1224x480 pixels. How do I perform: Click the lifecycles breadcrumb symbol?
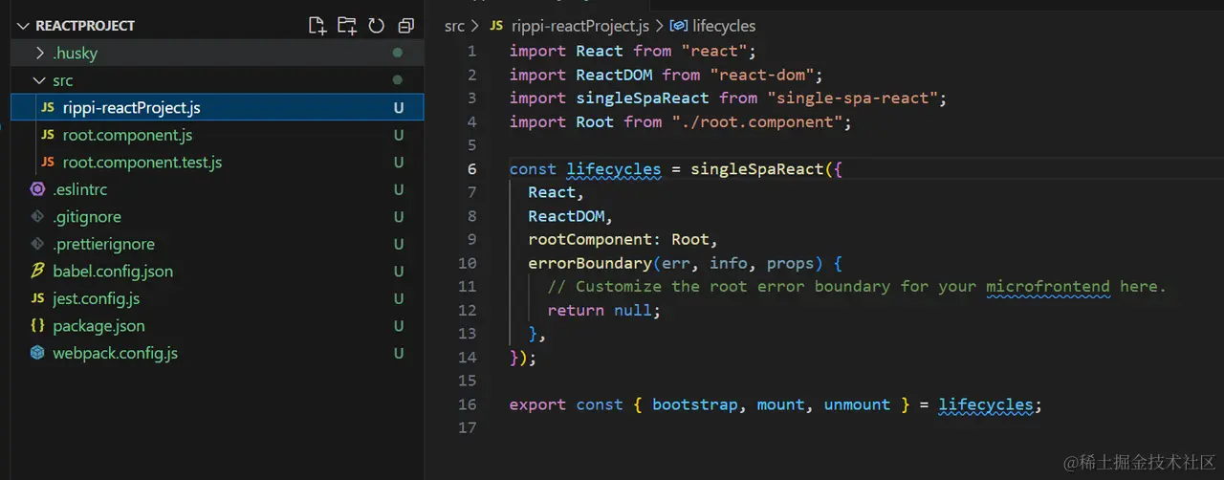pos(724,27)
